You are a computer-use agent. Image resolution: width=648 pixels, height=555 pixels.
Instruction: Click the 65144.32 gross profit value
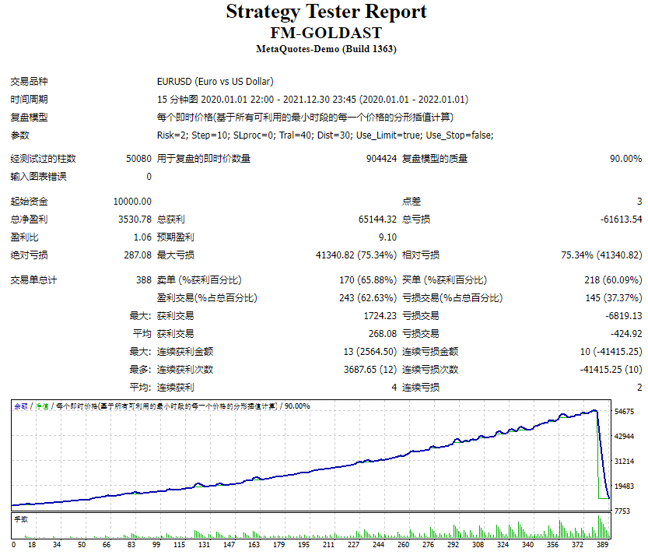tap(377, 220)
